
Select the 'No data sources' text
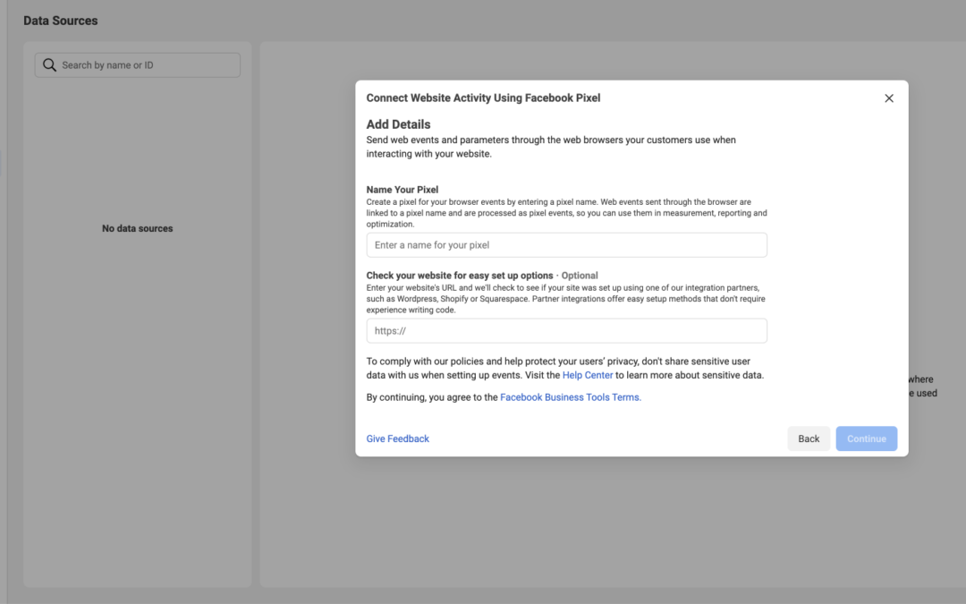[138, 228]
